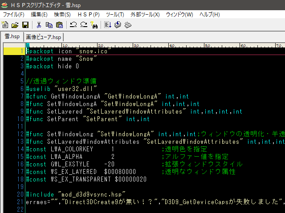
Task: Click SetWindowLong name on line 12
Action: (70, 134)
